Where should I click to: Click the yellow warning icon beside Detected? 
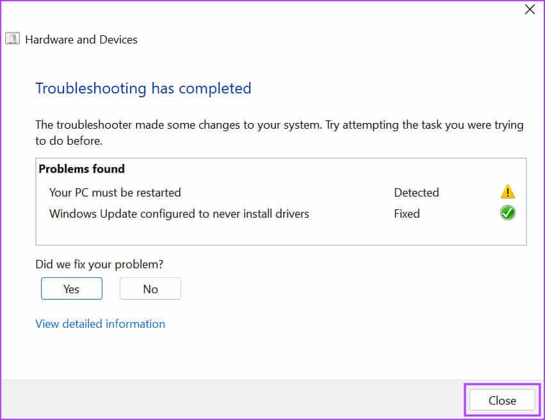(507, 192)
